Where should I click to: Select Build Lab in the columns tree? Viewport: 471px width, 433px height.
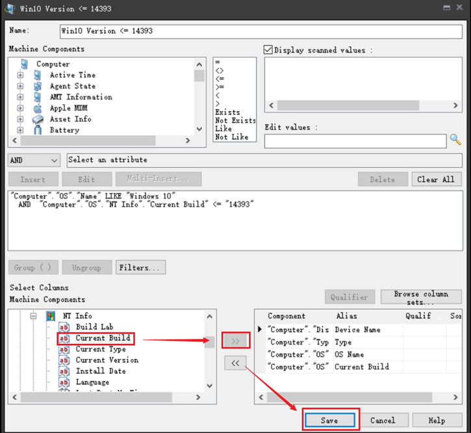pos(94,327)
